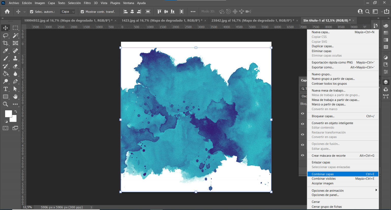Viewport: 391px width, 210px height.
Task: Click the background color swatch
Action: click(x=14, y=119)
